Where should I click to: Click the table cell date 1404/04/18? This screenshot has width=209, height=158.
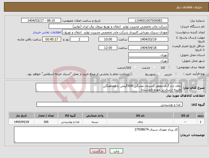21,122
